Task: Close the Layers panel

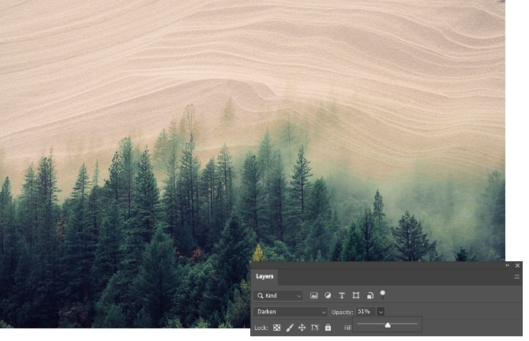Action: [517, 265]
